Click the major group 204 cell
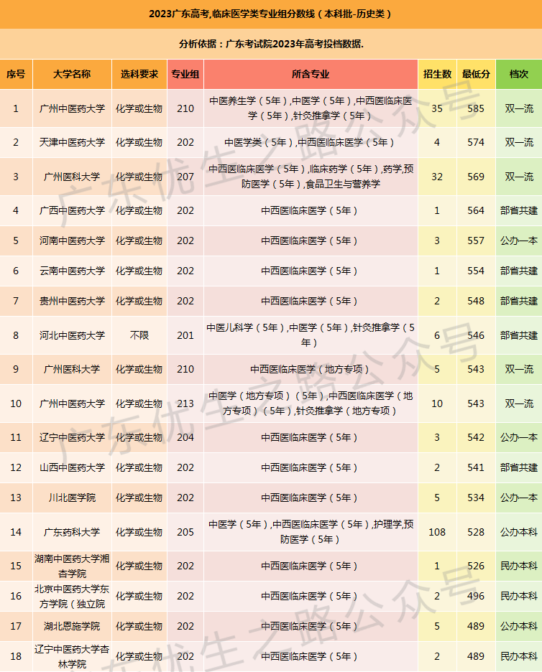 185,437
